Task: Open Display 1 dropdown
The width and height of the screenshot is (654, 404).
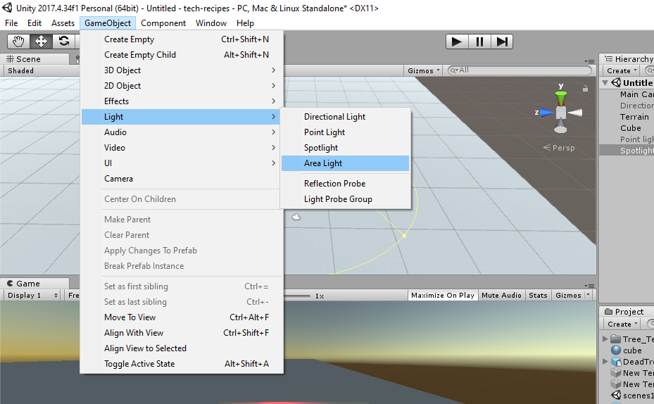Action: (32, 295)
